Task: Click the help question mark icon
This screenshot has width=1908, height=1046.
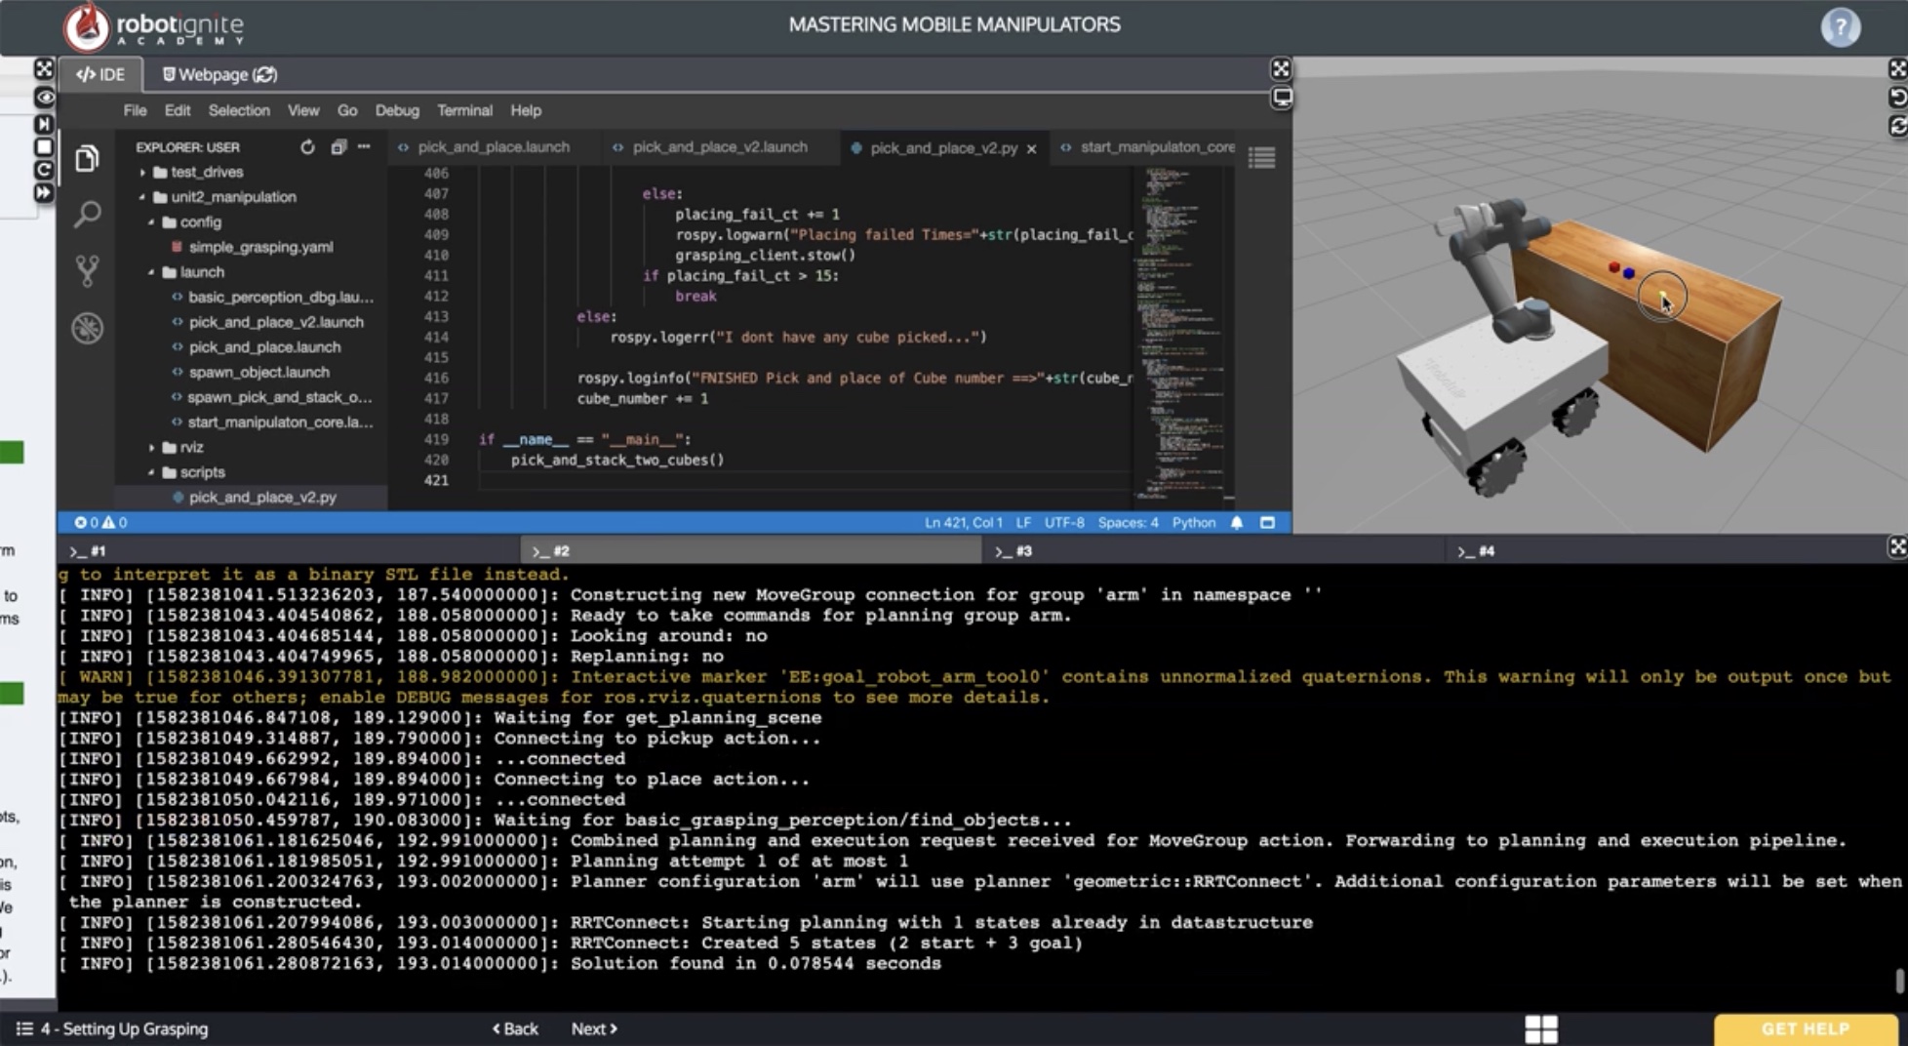Action: click(x=1840, y=26)
